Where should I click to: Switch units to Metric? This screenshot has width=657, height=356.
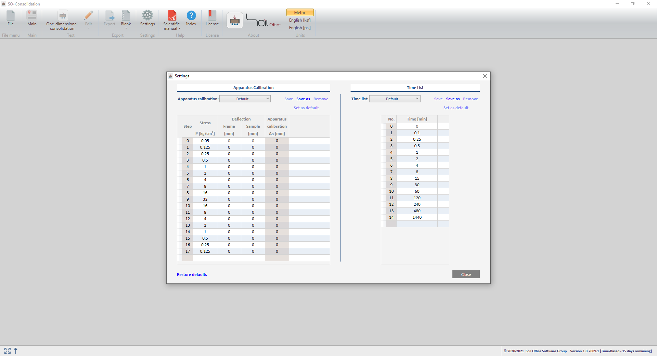(300, 13)
